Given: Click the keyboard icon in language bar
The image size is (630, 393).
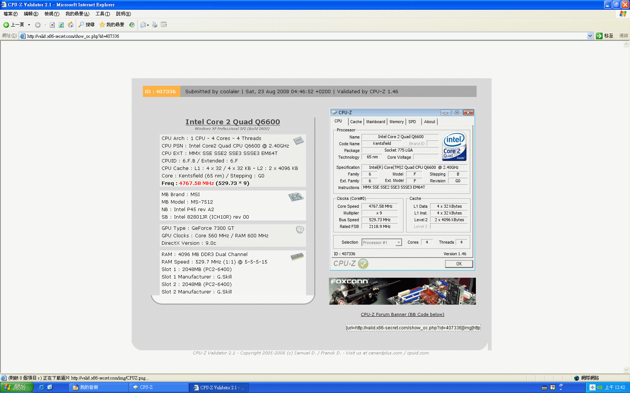Looking at the screenshot, I should 544,388.
